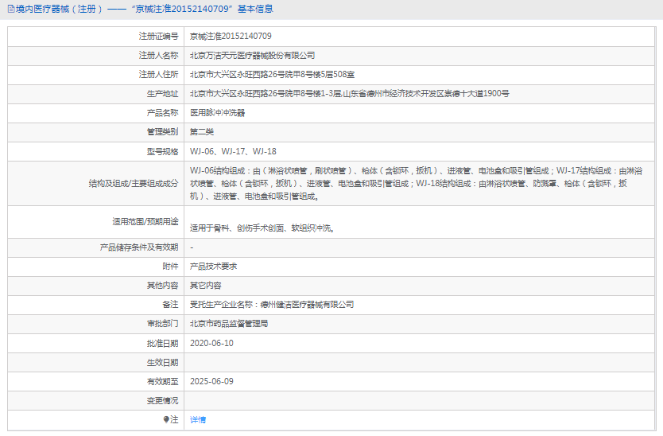The width and height of the screenshot is (663, 436).
Task: Click the remark mentioning 德州健洁医疗器械有限公司
Action: [271, 305]
